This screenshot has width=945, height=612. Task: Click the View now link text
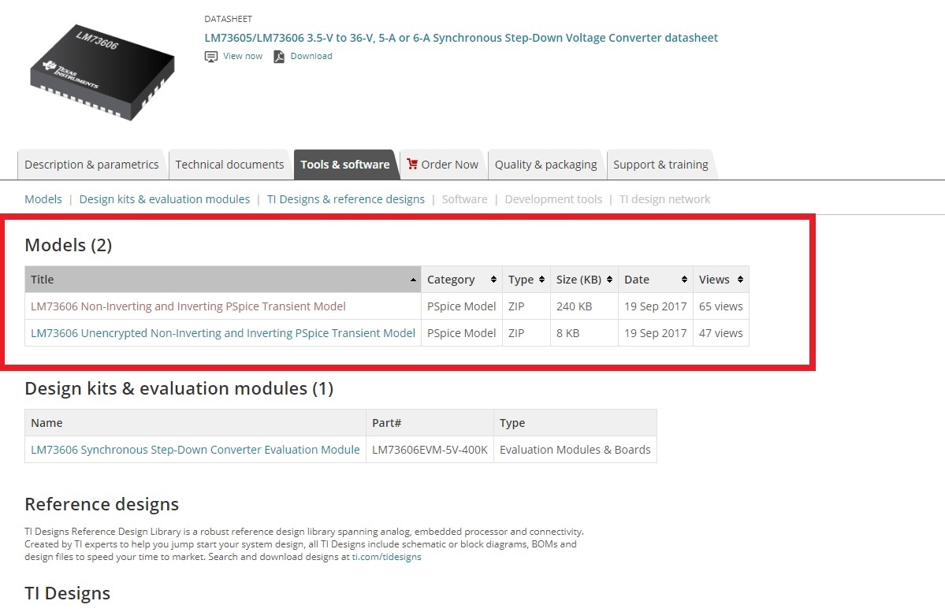(x=243, y=56)
